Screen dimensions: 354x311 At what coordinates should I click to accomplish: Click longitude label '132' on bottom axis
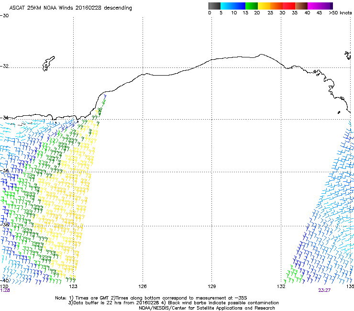tap(281, 287)
